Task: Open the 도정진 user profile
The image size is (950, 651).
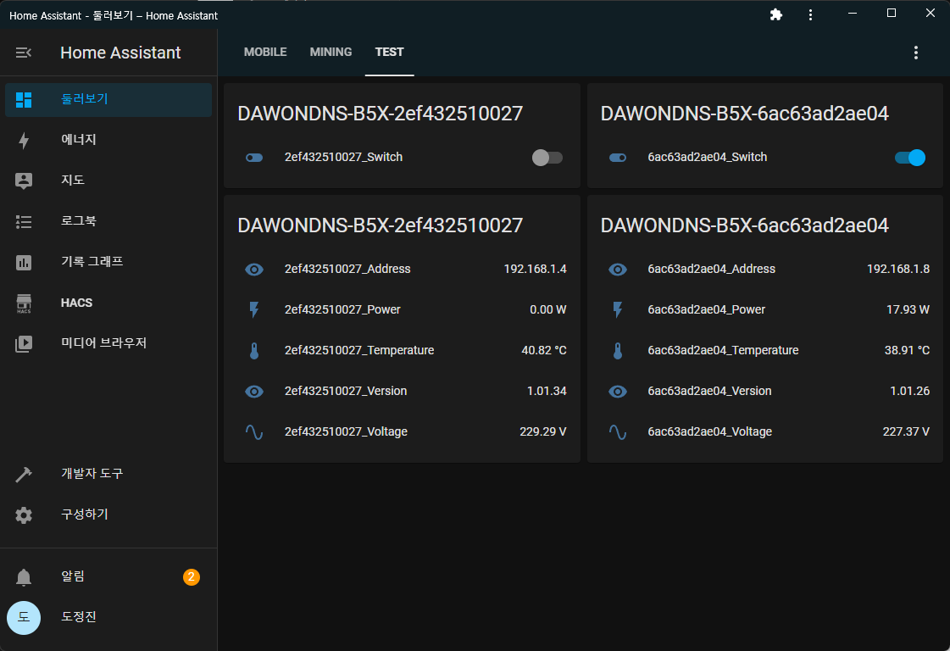Action: (108, 618)
